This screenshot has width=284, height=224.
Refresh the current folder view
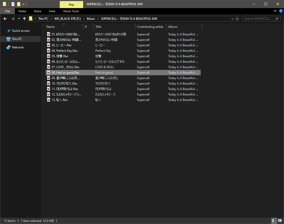point(237,19)
